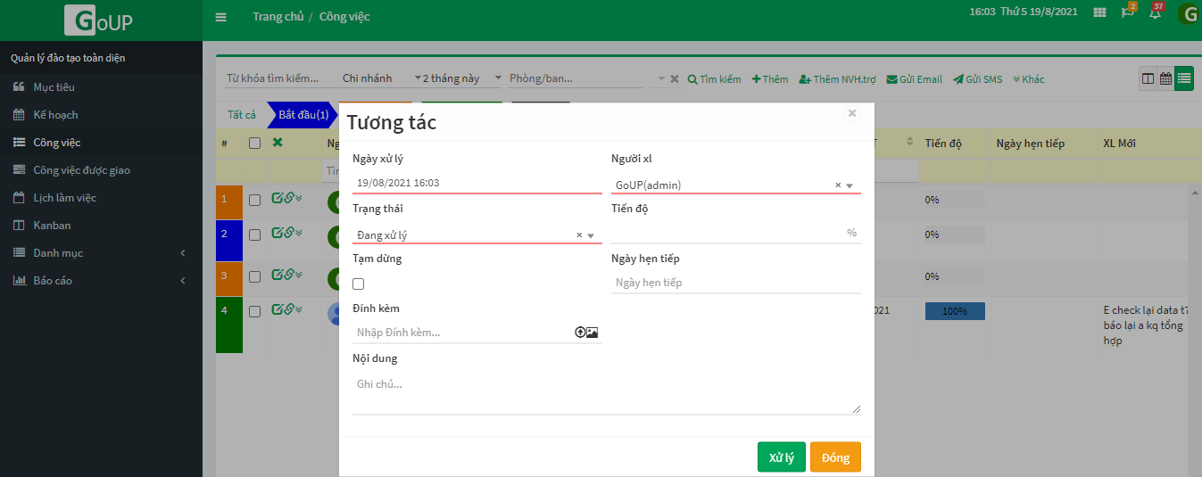Click the edit icon on row 1
1202x477 pixels.
(x=278, y=197)
